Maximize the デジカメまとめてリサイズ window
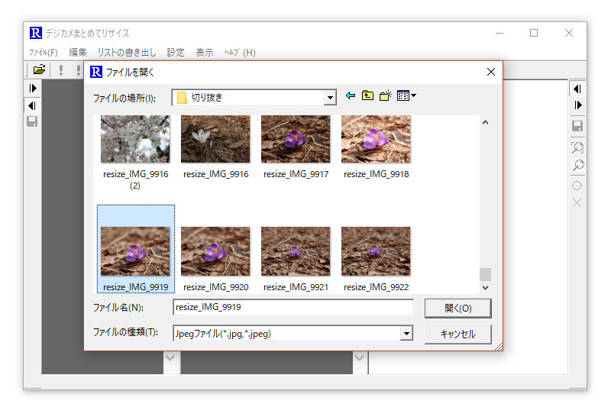Screen dimensions: 611x420 [x=534, y=33]
